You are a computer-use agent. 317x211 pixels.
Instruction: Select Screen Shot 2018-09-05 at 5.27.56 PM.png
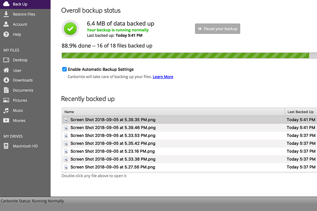click(189, 167)
